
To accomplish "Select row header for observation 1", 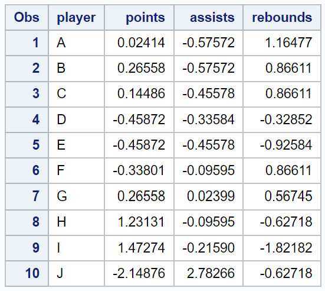I will pos(27,43).
